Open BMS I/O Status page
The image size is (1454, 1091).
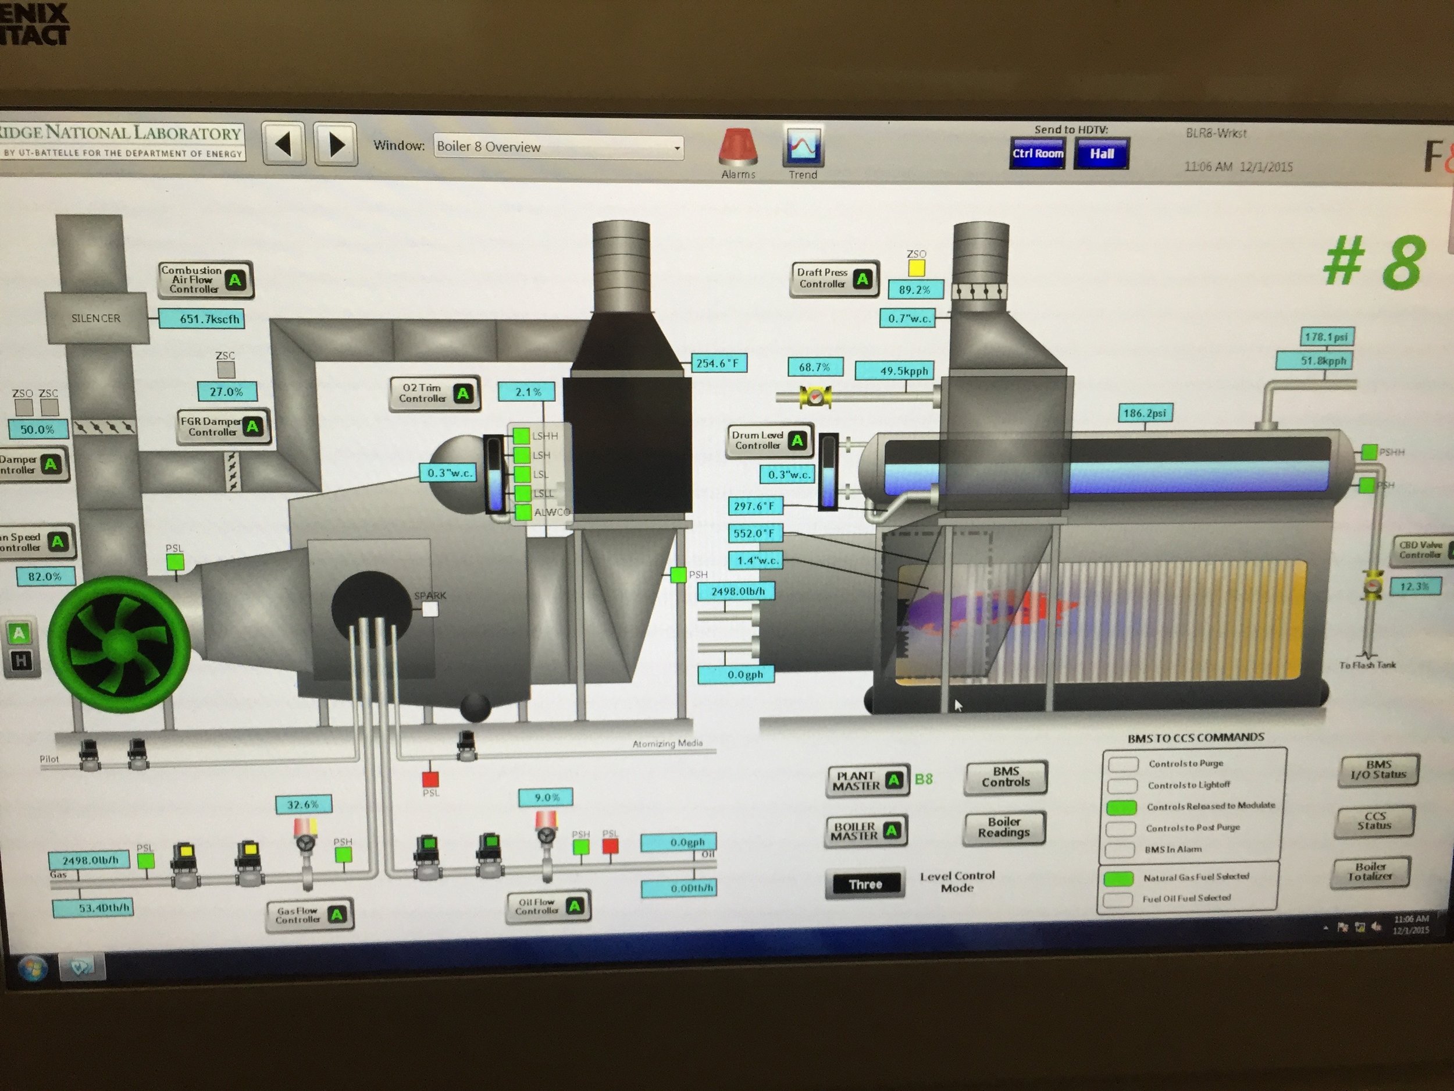(x=1378, y=770)
